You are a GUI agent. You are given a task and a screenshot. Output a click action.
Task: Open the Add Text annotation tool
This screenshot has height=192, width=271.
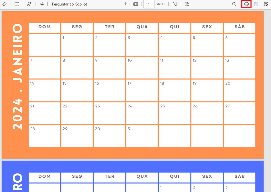17,4
